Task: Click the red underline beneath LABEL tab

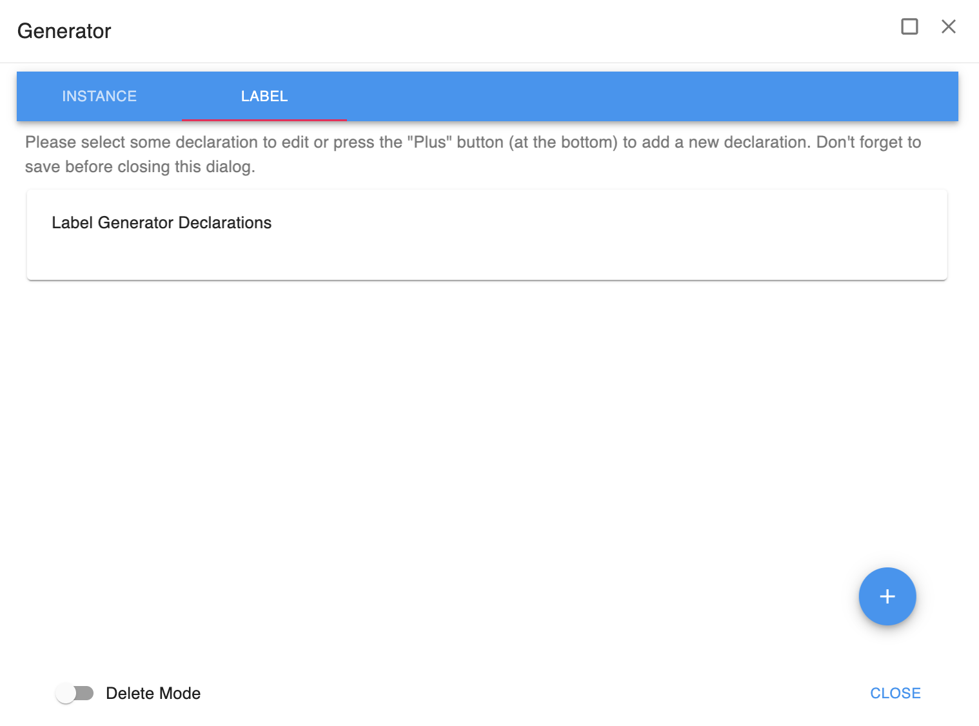Action: (264, 120)
